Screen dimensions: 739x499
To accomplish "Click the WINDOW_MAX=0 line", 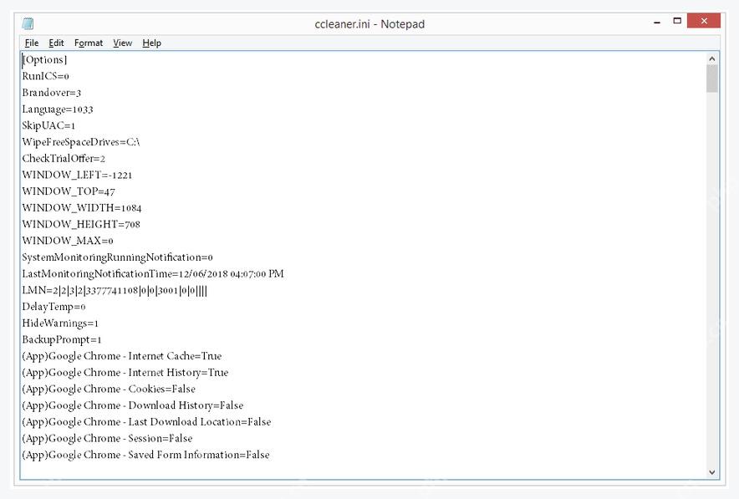I will (x=68, y=241).
